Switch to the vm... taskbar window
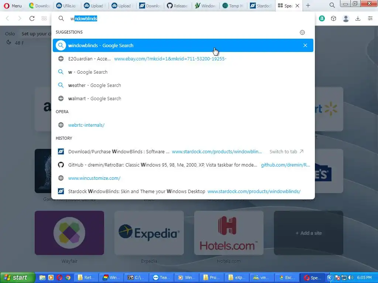Viewport: 378px width, 283px height. pos(262,277)
